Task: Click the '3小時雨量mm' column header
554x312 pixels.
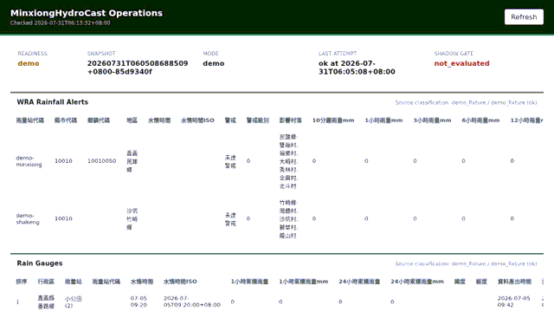Action: 432,120
